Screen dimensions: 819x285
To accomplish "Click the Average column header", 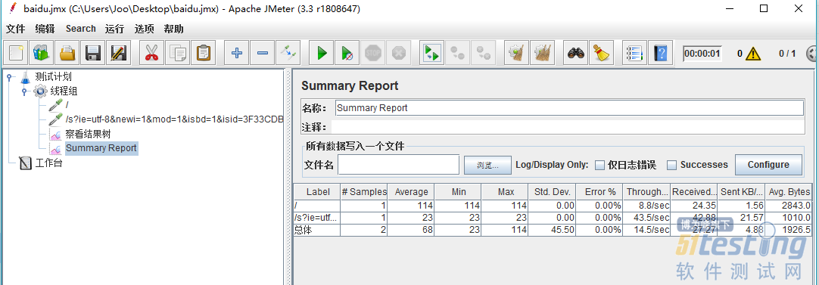I will pos(411,192).
